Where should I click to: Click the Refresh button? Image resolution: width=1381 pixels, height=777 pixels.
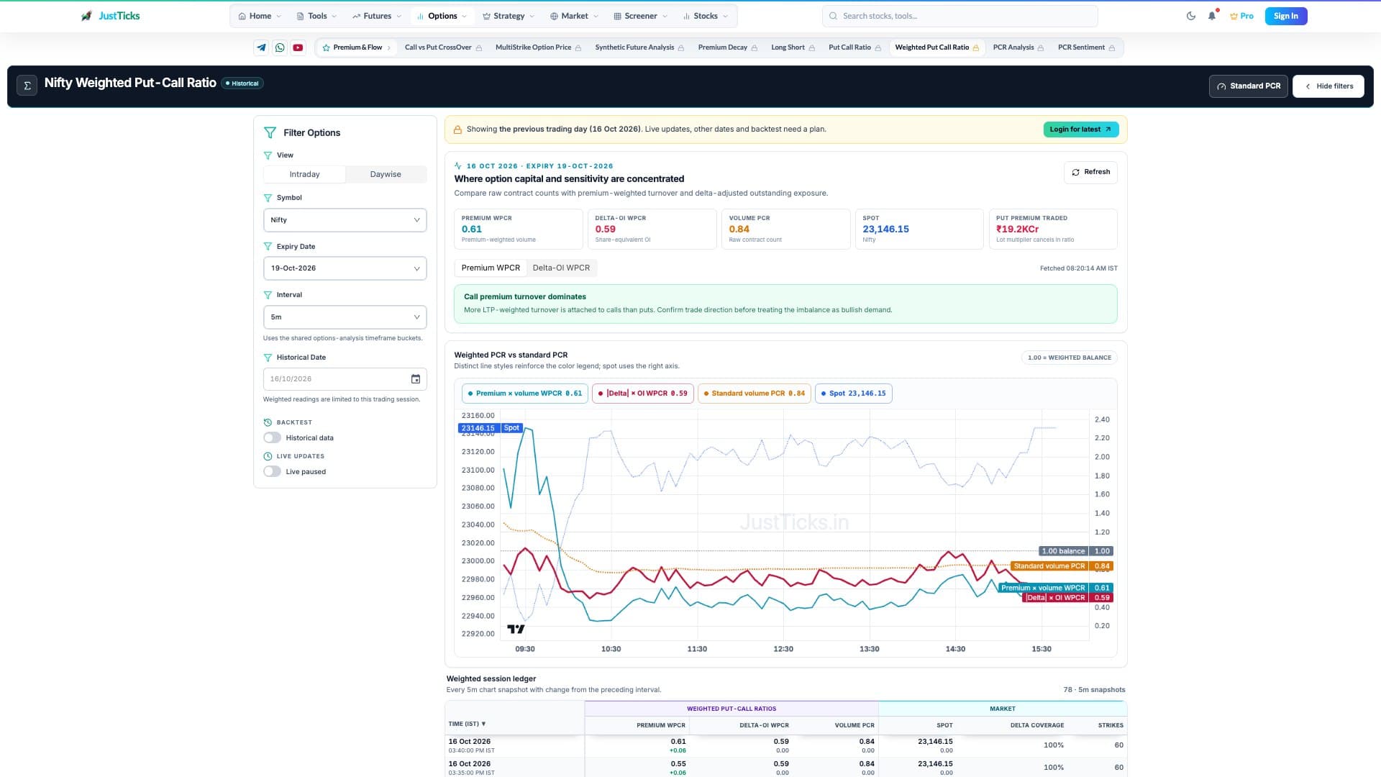tap(1090, 172)
